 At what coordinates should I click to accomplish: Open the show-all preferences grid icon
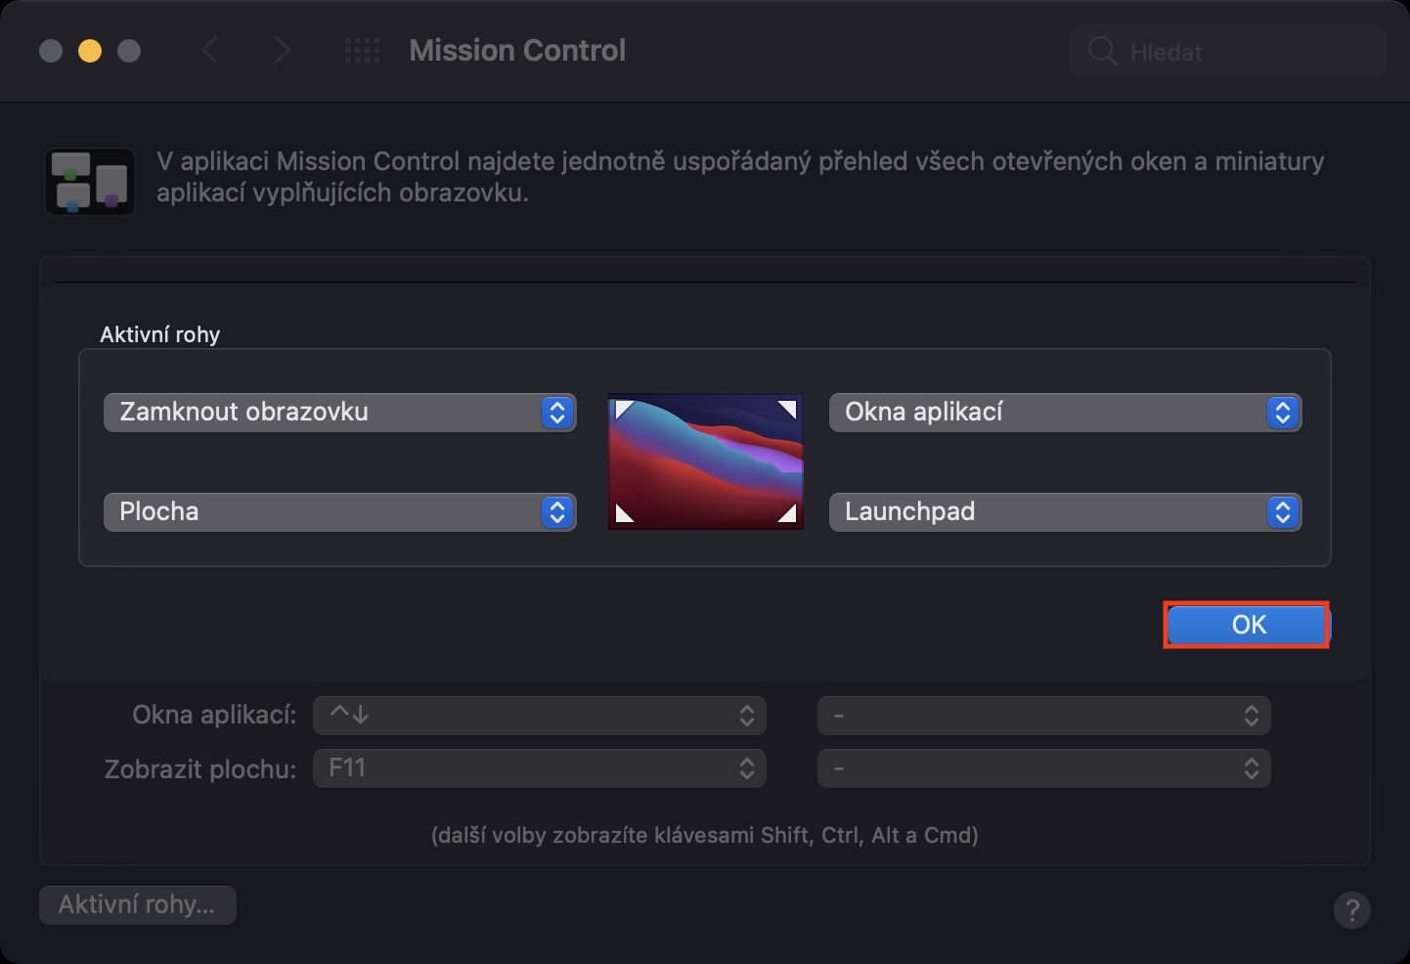tap(363, 51)
